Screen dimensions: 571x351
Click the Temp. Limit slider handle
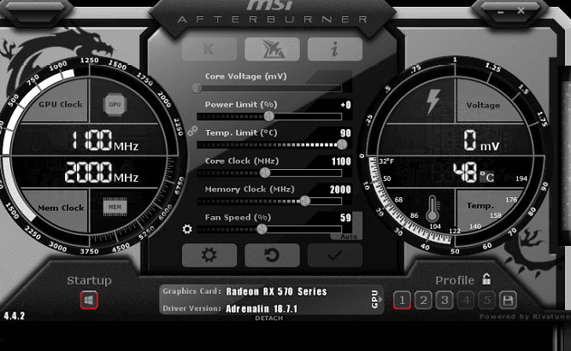(x=342, y=145)
